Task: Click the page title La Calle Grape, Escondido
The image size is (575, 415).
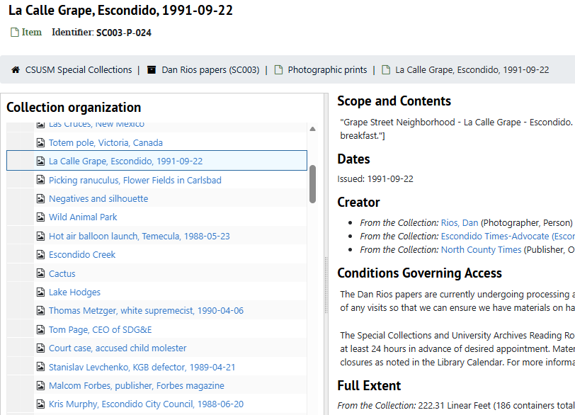Action: tap(120, 10)
